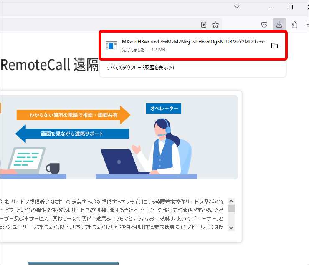This screenshot has width=309, height=265.
Task: Click the exe file icon in downloads panel
Action: [x=111, y=45]
